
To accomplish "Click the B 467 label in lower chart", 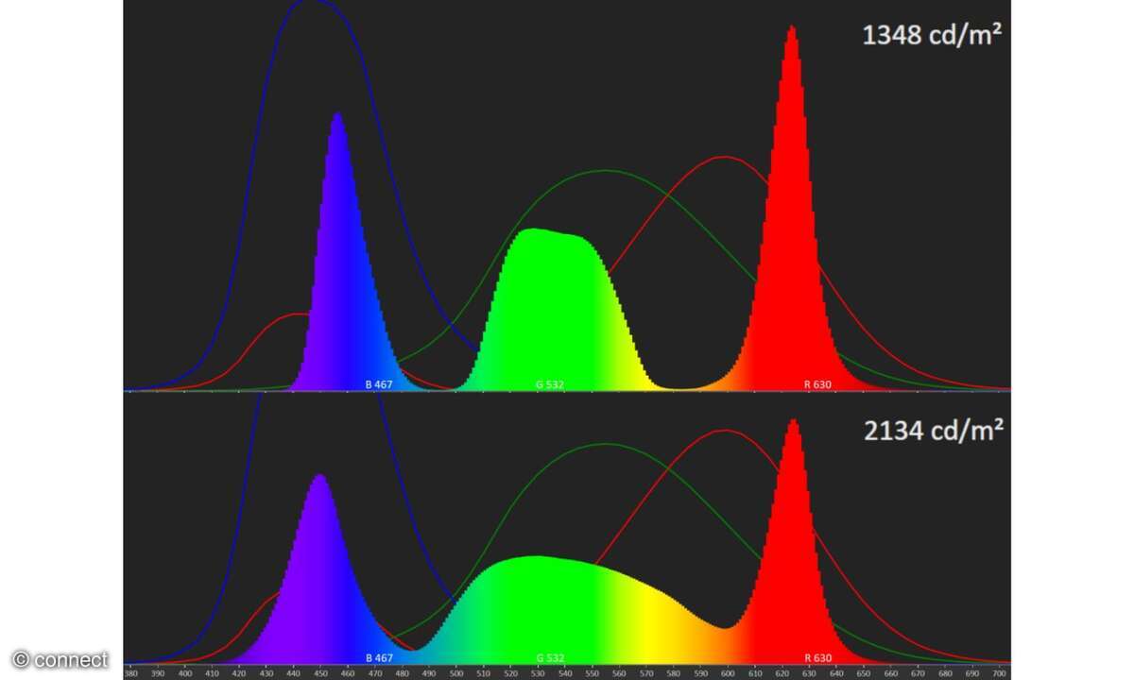I will (x=379, y=657).
